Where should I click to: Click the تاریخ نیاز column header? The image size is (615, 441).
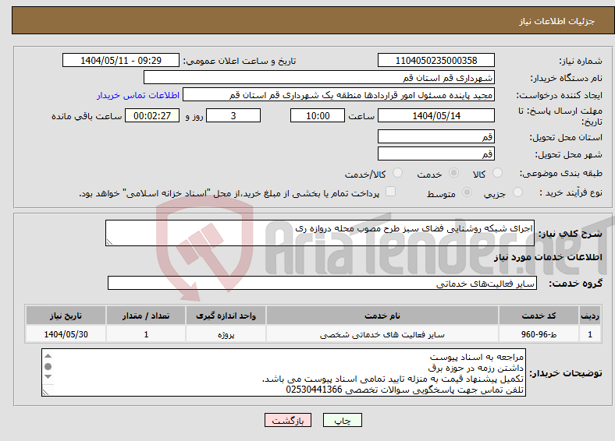(x=66, y=316)
